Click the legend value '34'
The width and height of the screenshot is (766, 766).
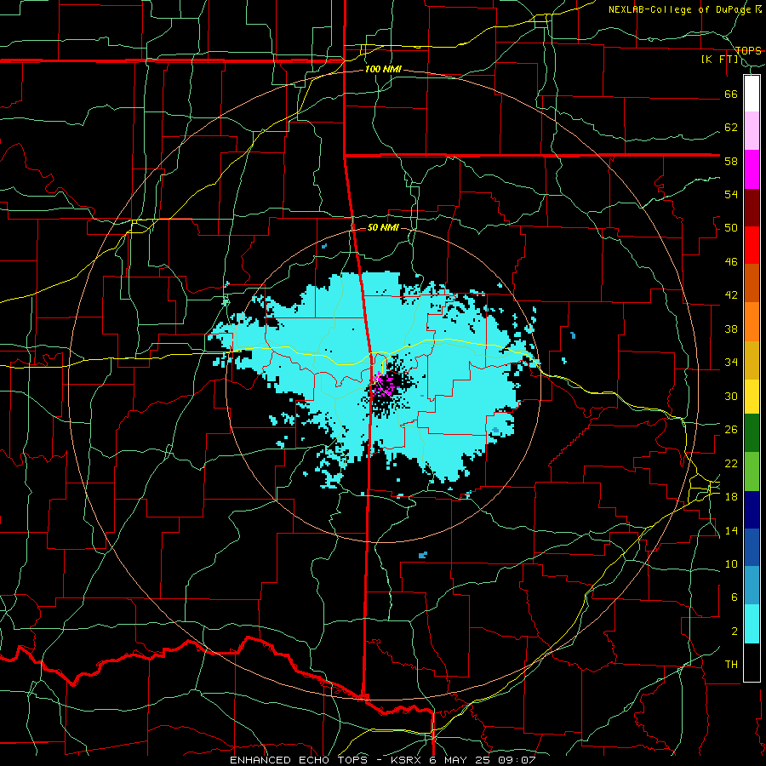[x=731, y=362]
